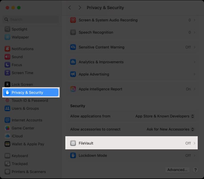Expand Screen & System Audio Recording chevron
The height and width of the screenshot is (179, 204).
click(x=195, y=20)
